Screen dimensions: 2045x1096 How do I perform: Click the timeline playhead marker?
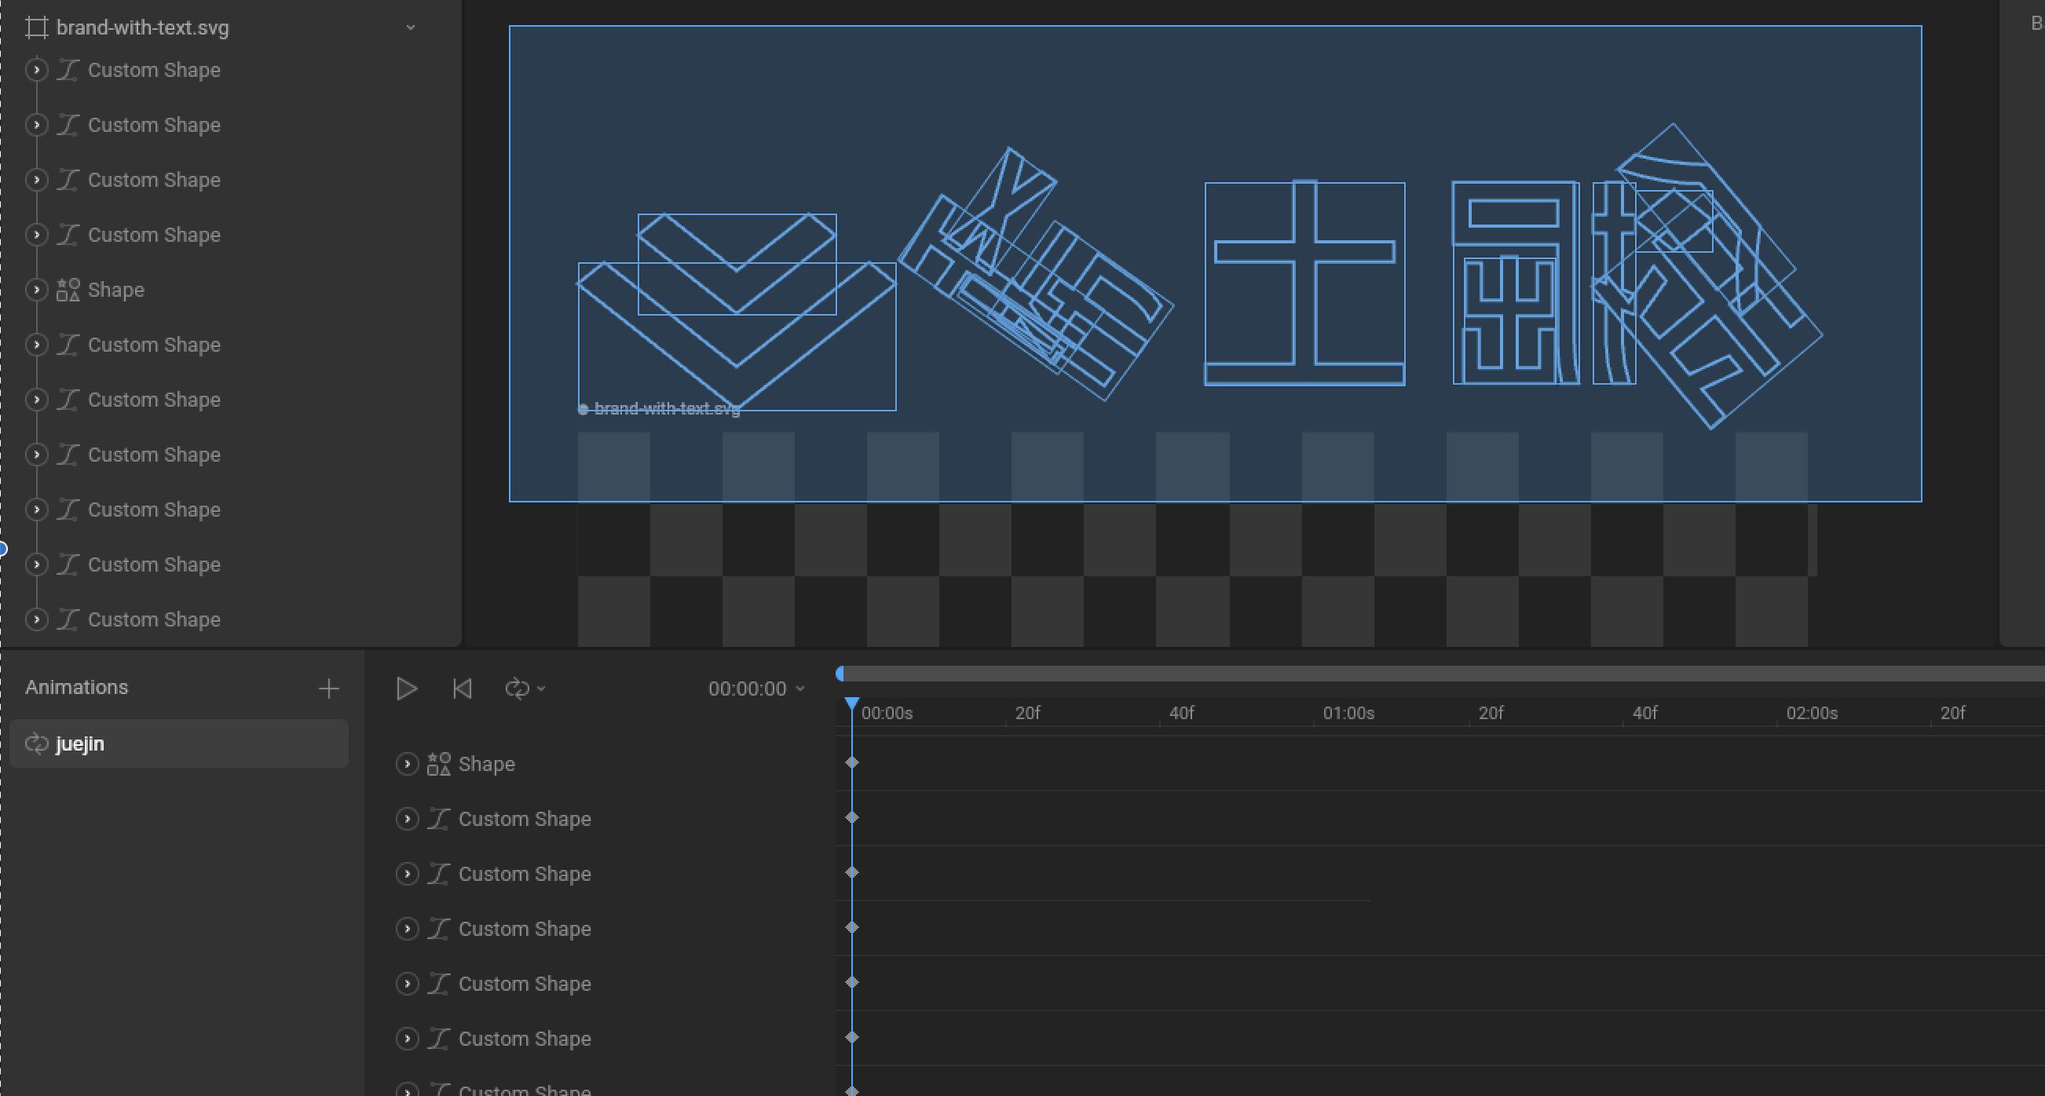tap(852, 703)
